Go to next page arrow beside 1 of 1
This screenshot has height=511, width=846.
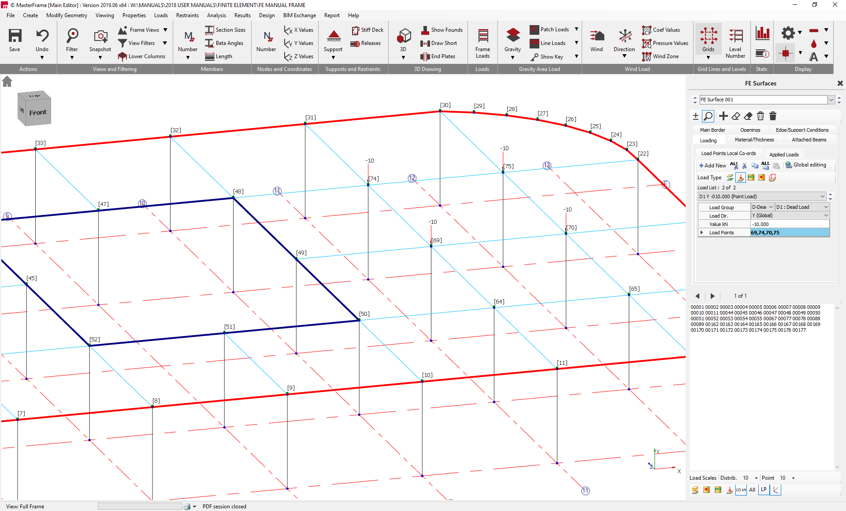(x=712, y=296)
